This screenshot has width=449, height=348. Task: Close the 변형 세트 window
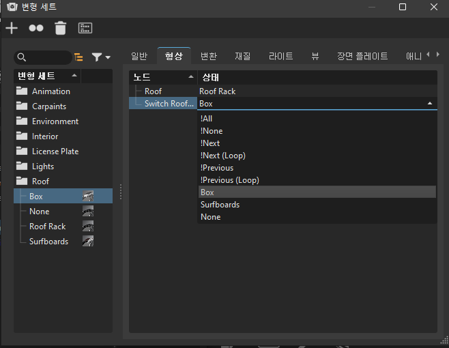pos(434,7)
